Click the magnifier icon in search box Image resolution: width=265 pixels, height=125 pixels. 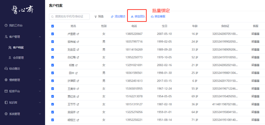pyautogui.click(x=52, y=17)
